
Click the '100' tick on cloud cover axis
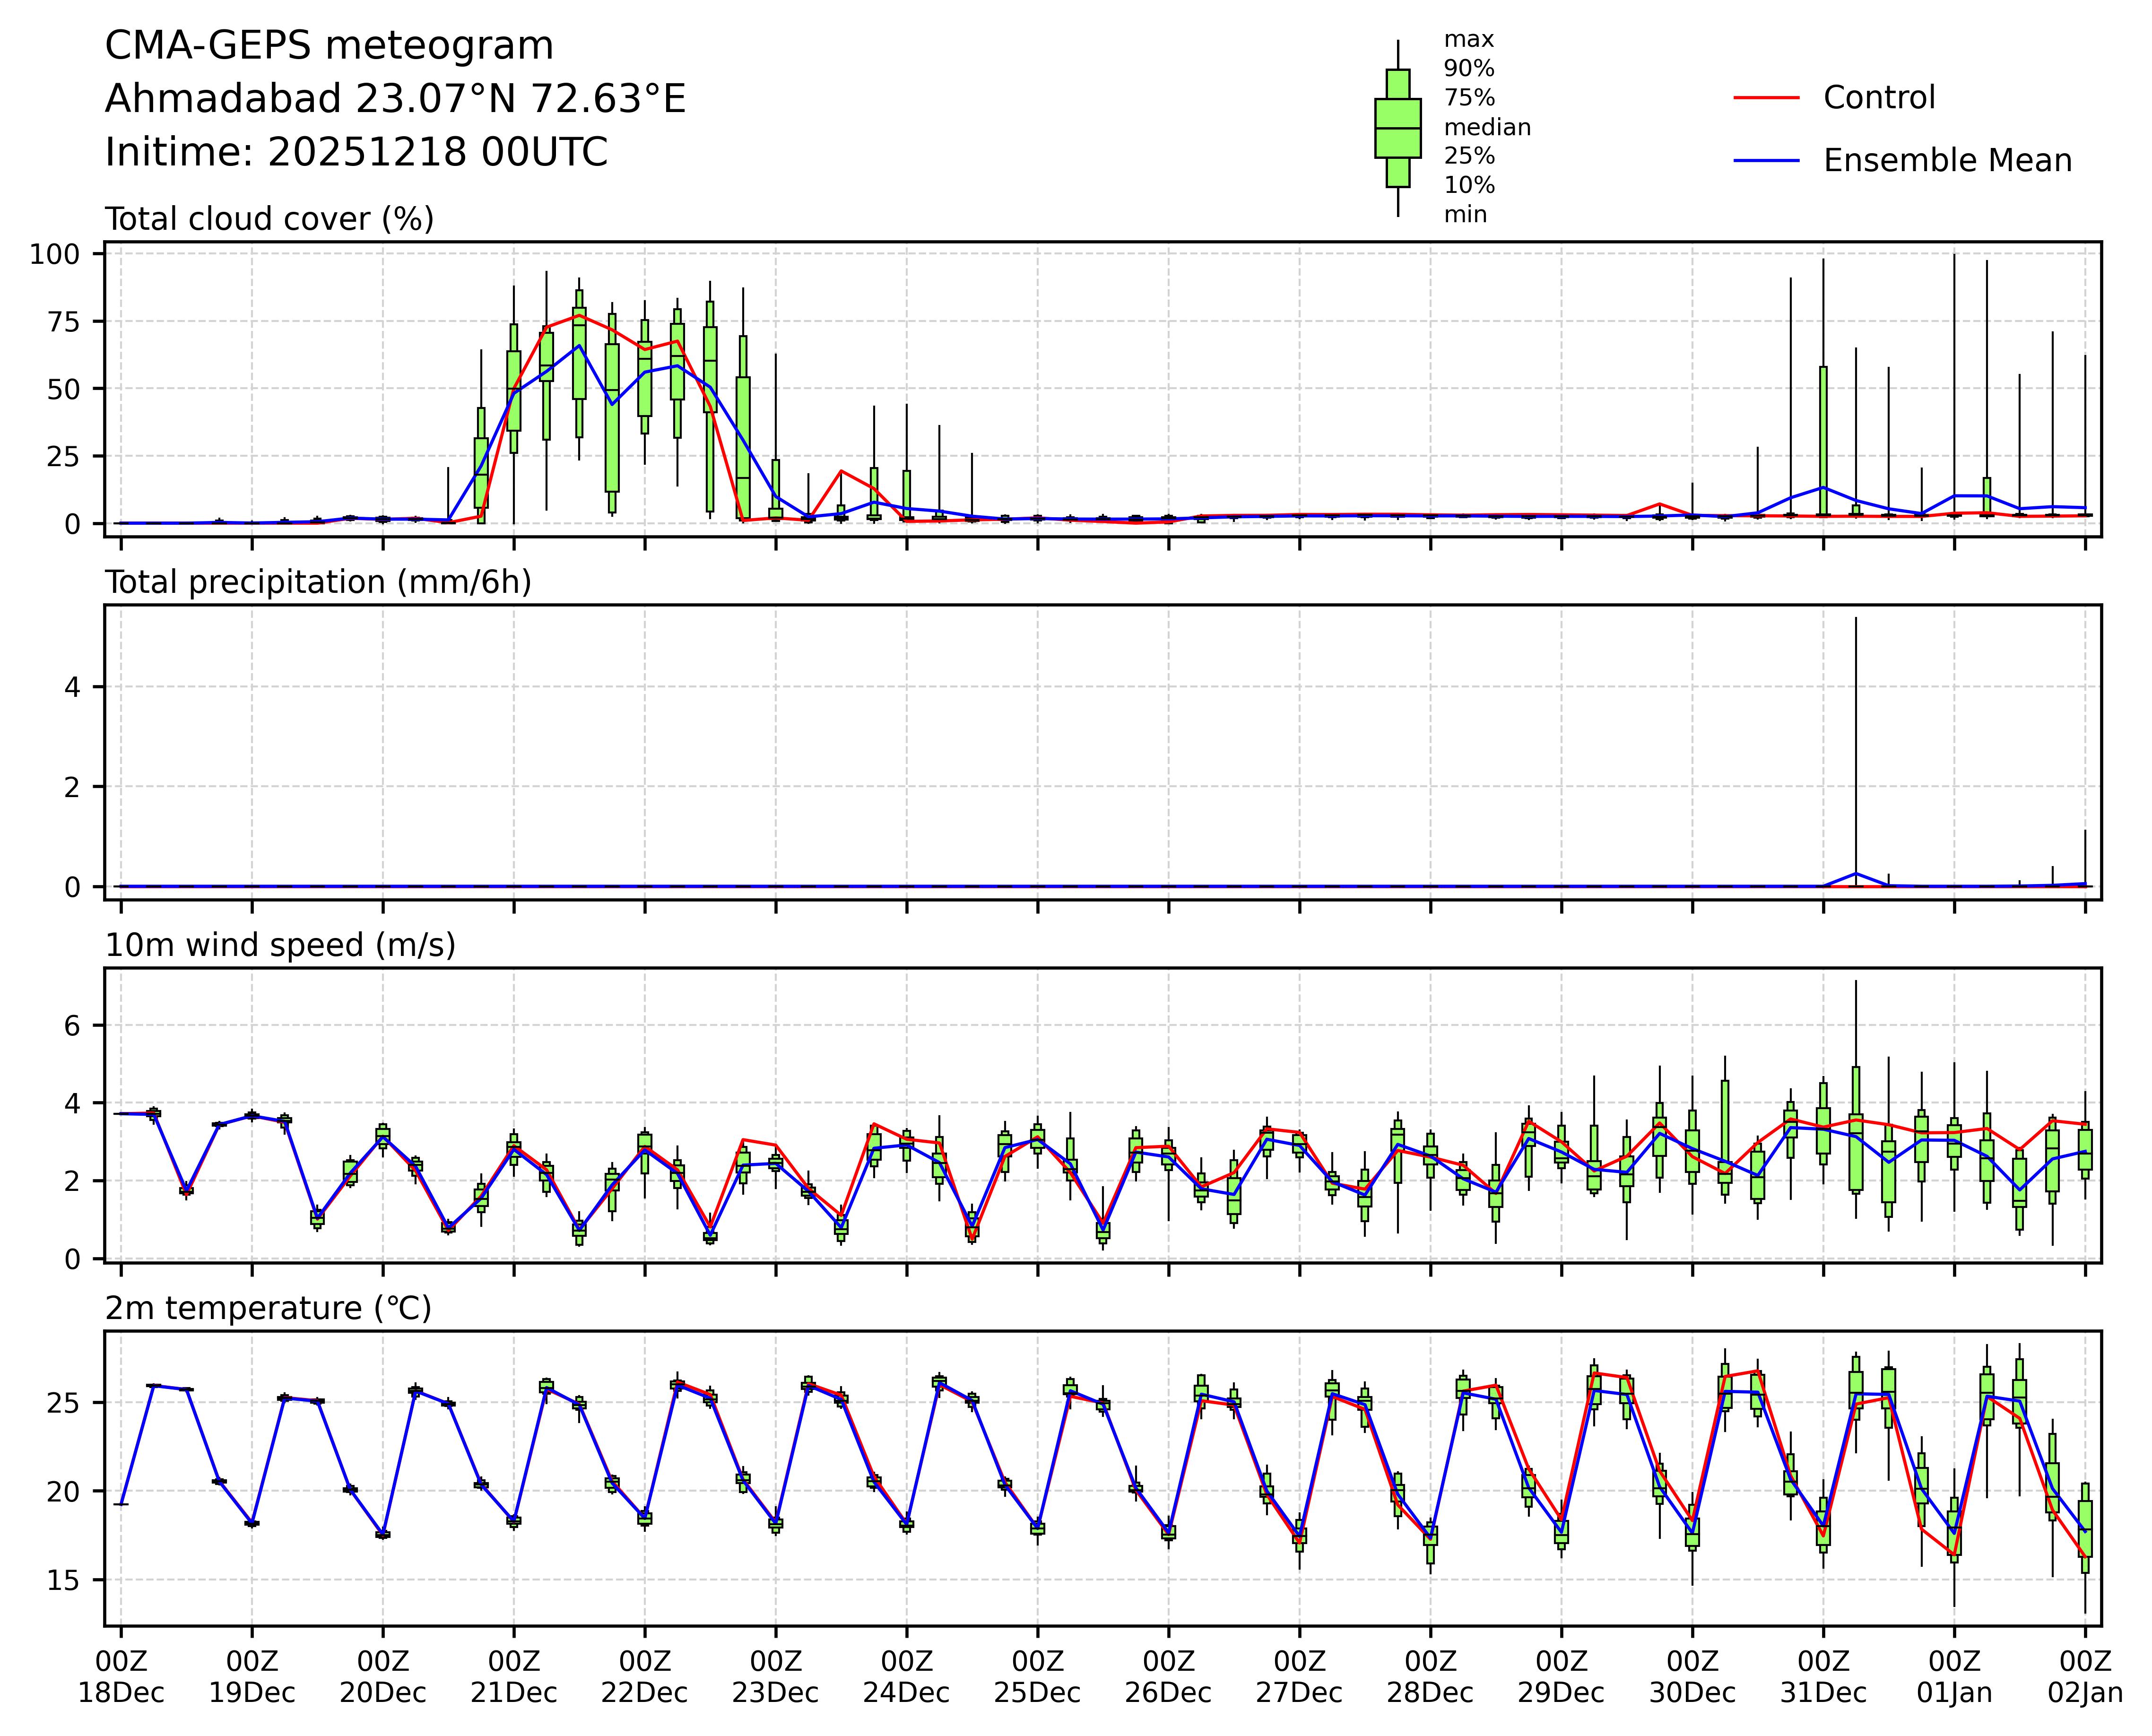(54, 254)
